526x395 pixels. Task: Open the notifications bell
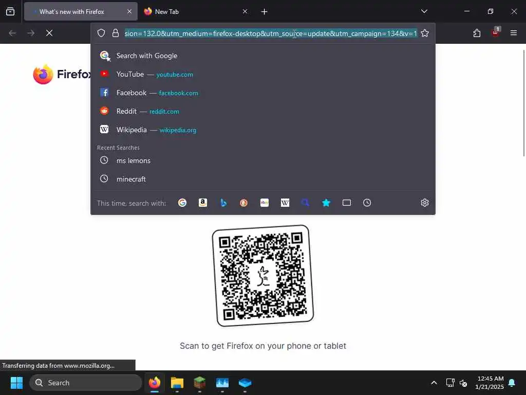pos(512,383)
